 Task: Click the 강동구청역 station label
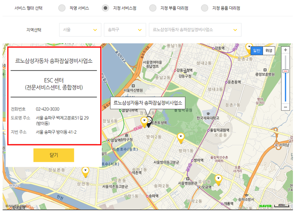coord(185,70)
